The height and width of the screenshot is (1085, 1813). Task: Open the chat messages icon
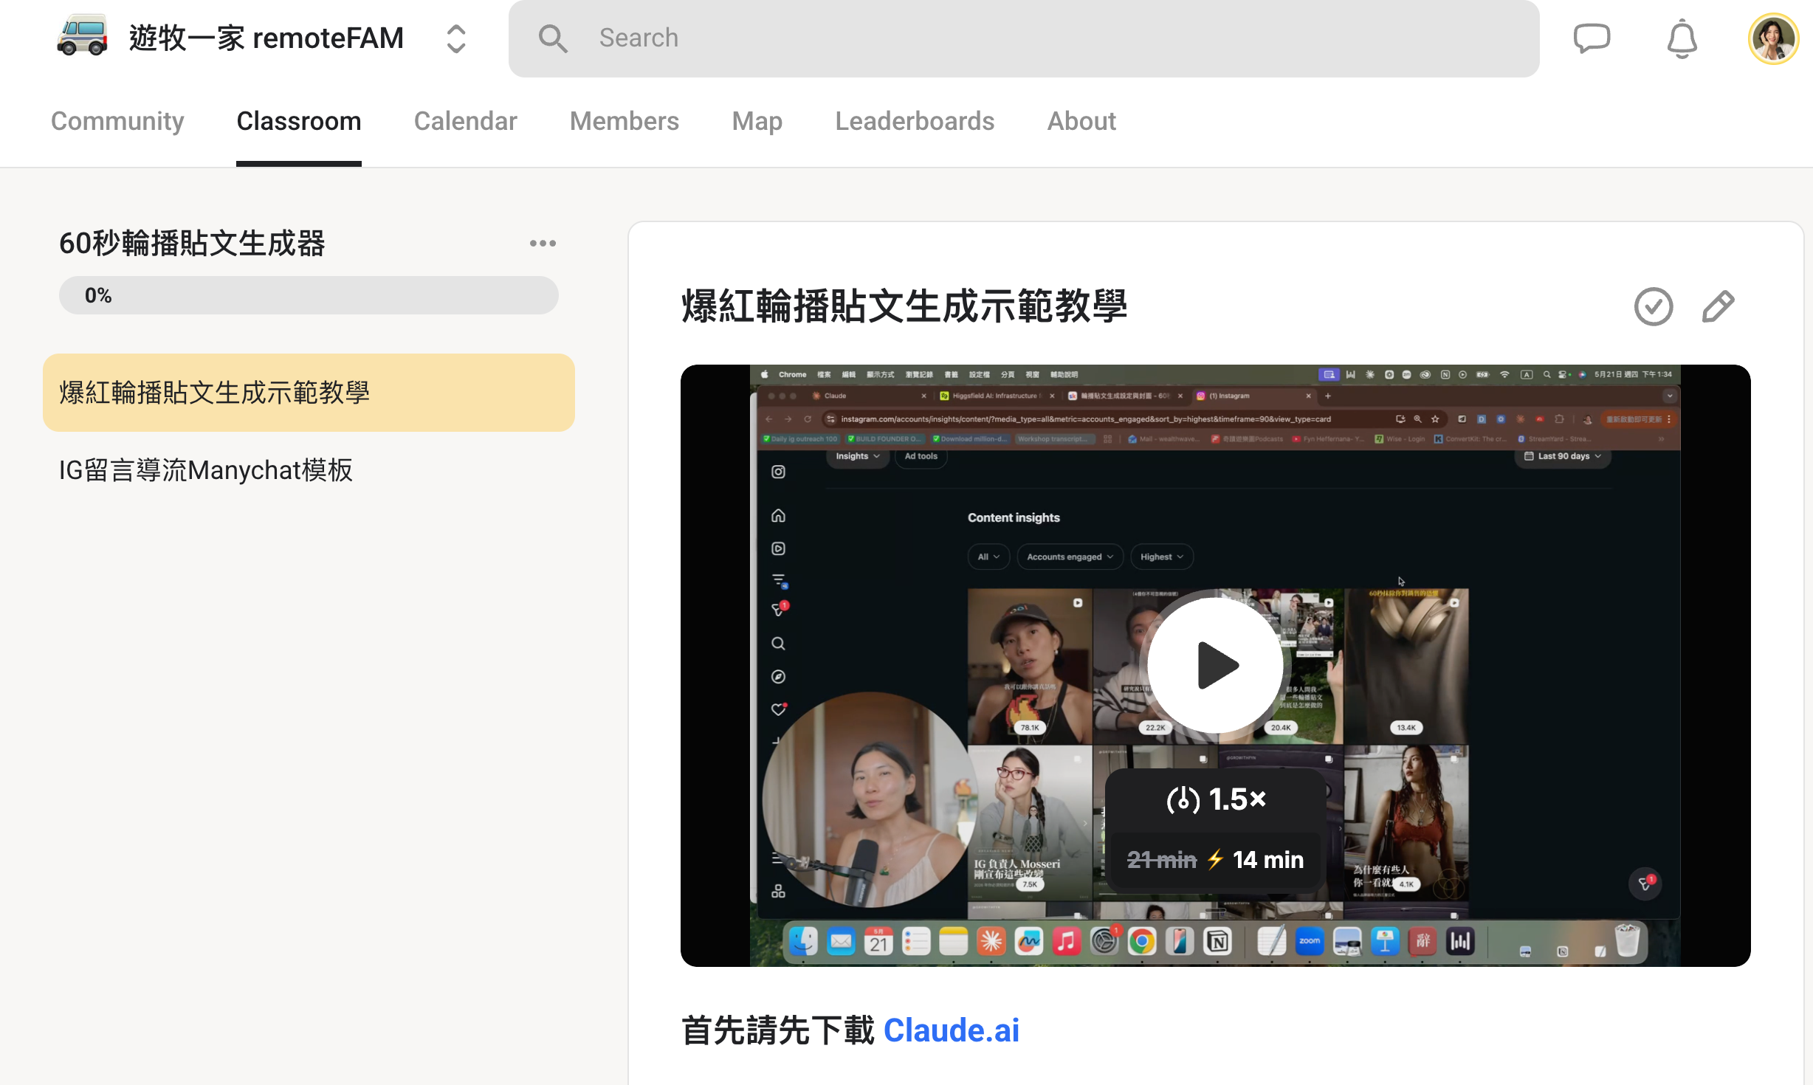click(x=1592, y=38)
